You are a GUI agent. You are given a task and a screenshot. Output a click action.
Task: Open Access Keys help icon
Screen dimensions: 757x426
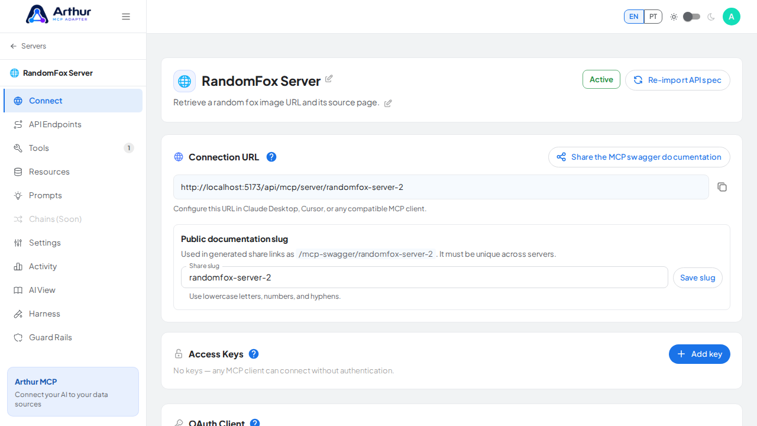pos(254,354)
